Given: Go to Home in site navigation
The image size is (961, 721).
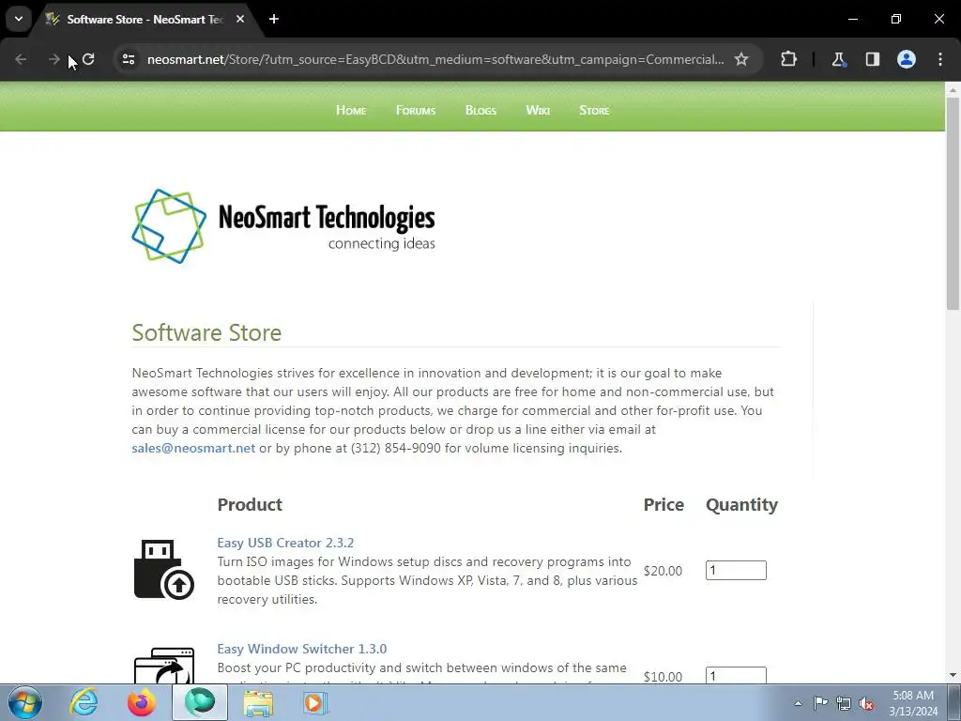Looking at the screenshot, I should [x=351, y=111].
